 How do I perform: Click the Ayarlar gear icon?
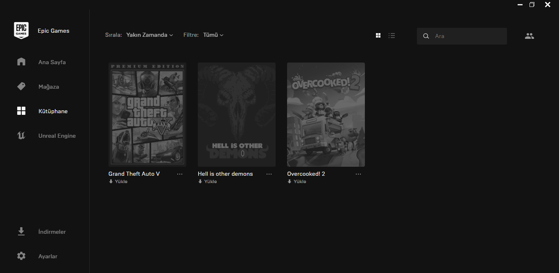(x=21, y=256)
